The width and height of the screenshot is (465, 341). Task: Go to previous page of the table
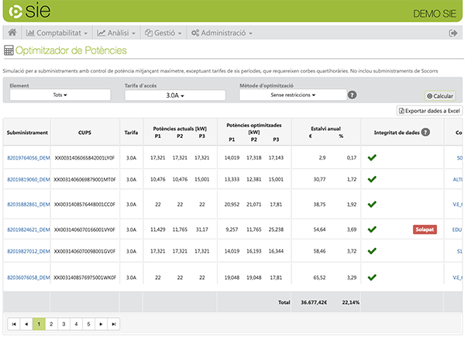pos(26,323)
